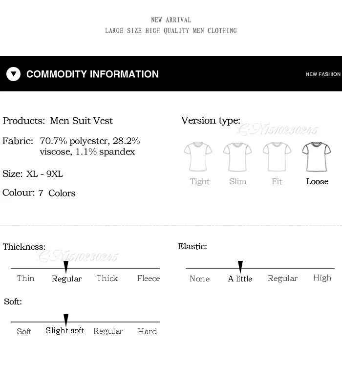Choose the Fit t-shirt icon
Screen dimensions: 342x365
click(277, 157)
